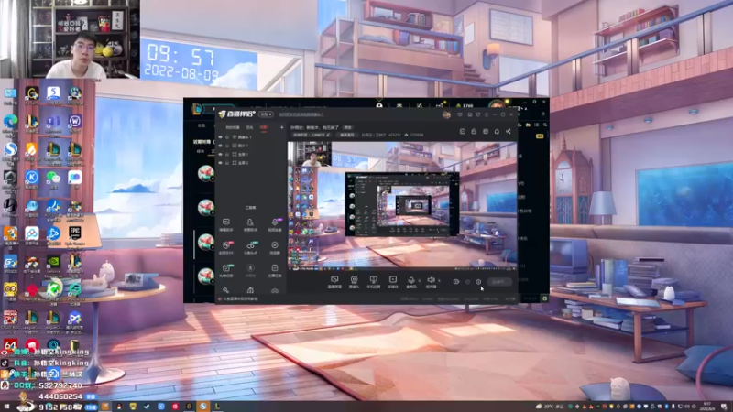Open tool with purple badge
733x412 pixels.
[275, 224]
